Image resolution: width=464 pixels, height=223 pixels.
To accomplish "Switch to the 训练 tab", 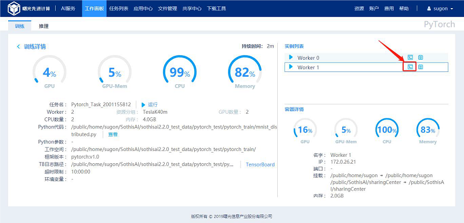I will [x=20, y=26].
